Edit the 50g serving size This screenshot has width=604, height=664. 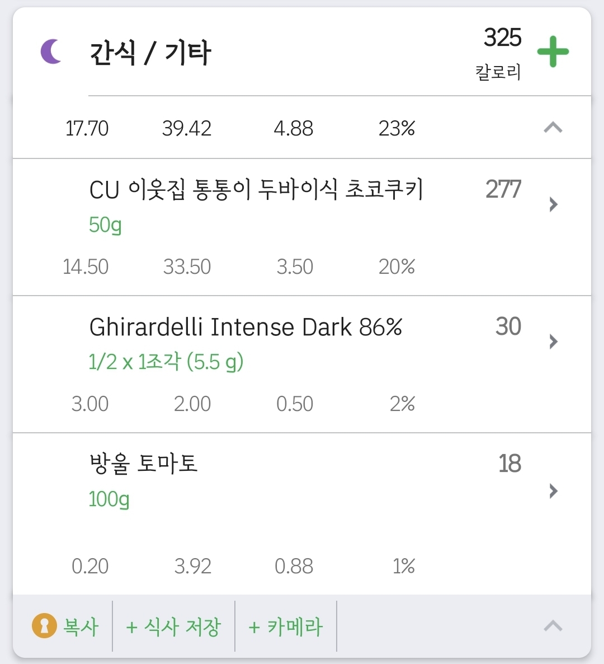[x=105, y=225]
